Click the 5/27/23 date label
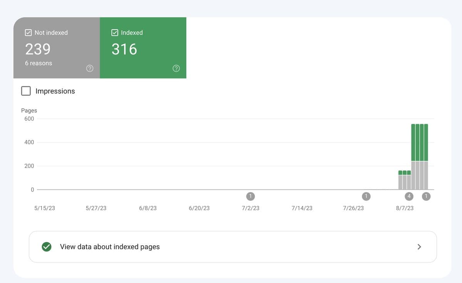Viewport: 462px width, 283px height. coord(96,208)
